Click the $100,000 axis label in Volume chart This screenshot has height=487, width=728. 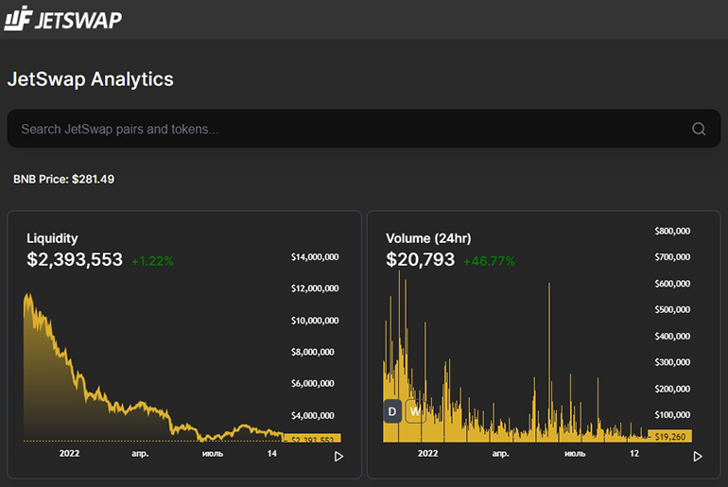click(x=672, y=414)
